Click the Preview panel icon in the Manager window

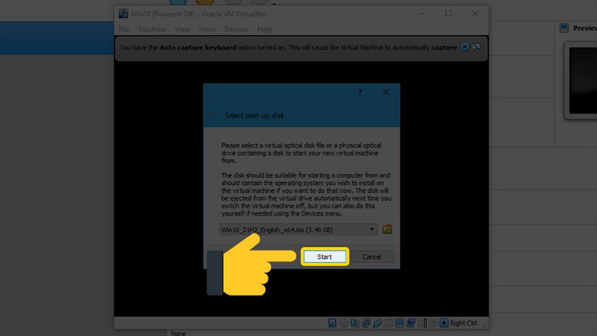click(x=564, y=28)
